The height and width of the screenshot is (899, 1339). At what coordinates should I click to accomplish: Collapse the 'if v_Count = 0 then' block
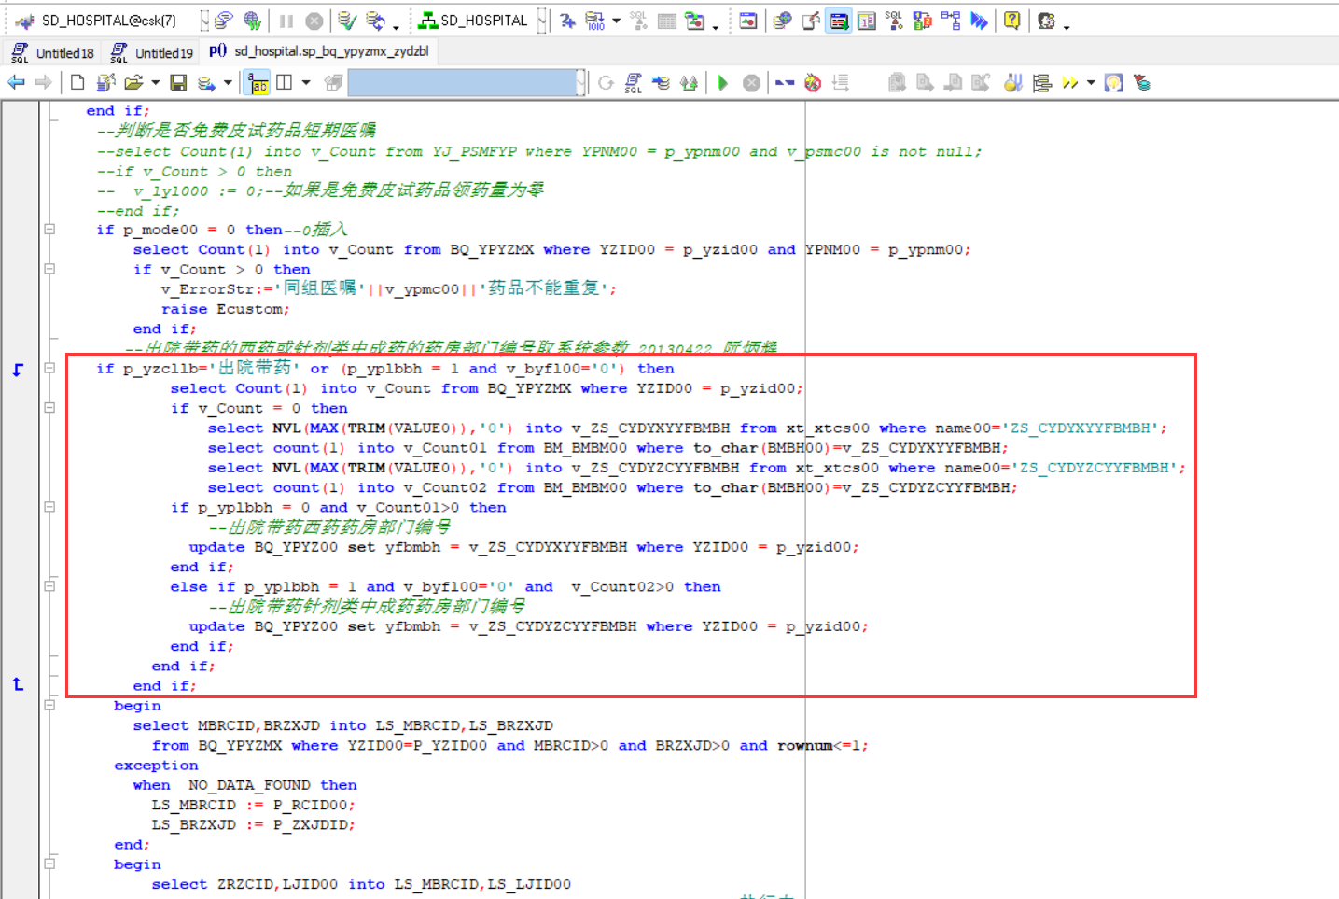click(49, 408)
